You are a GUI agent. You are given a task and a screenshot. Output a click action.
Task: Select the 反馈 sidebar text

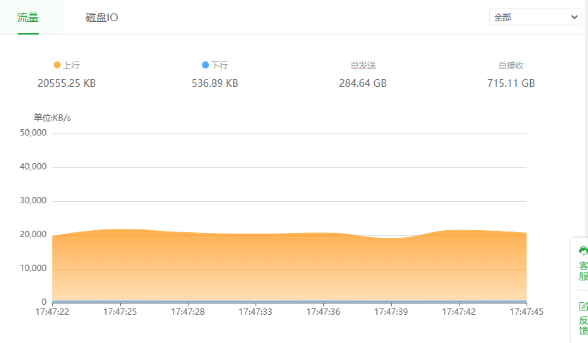pos(584,326)
